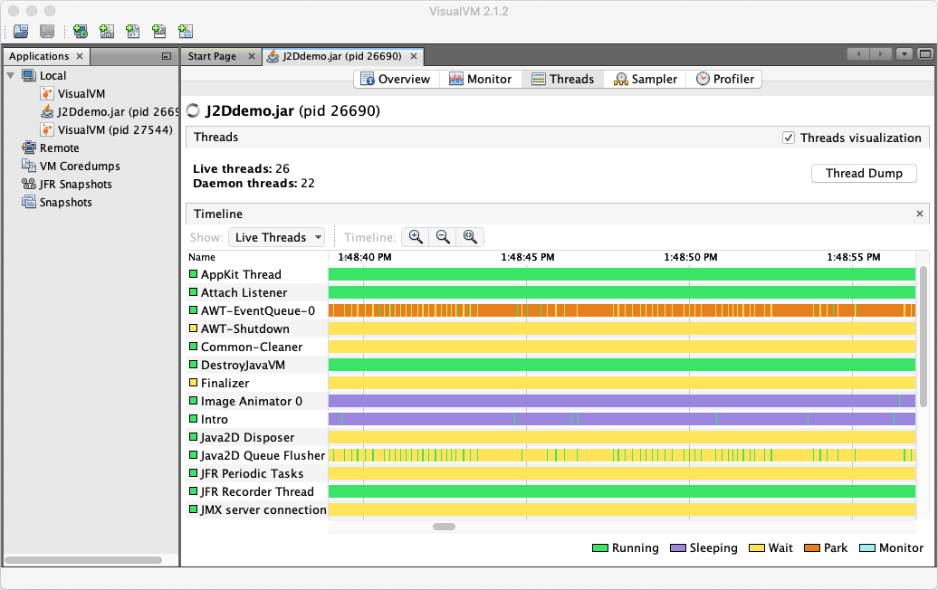This screenshot has width=938, height=590.
Task: Click the Local computer icon
Action: click(x=29, y=75)
